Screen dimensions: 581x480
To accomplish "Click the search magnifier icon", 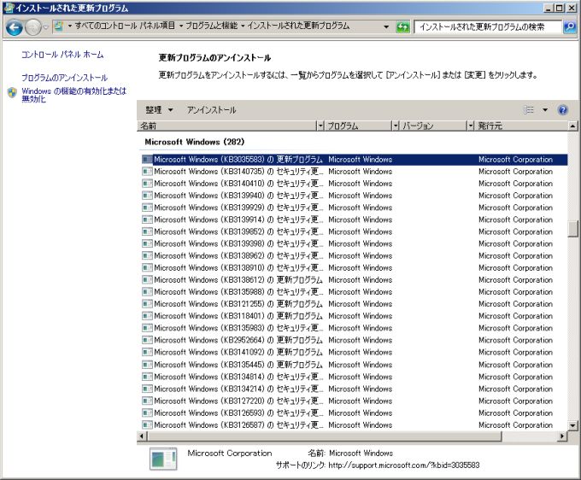I will pyautogui.click(x=570, y=26).
